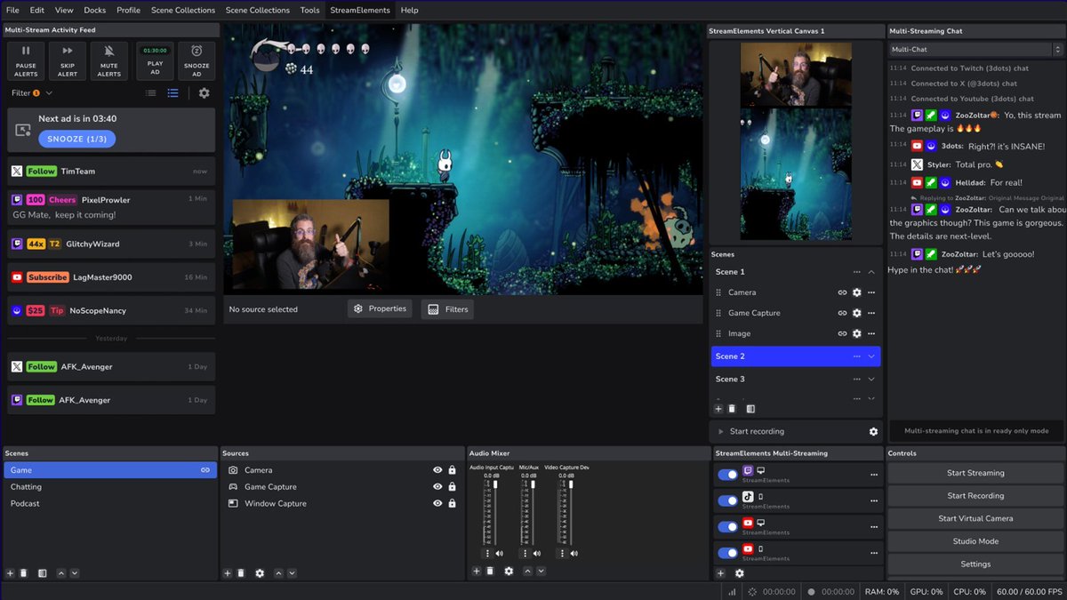1067x600 pixels.
Task: Move scene up in the bottom Scenes dock
Action: [x=60, y=573]
